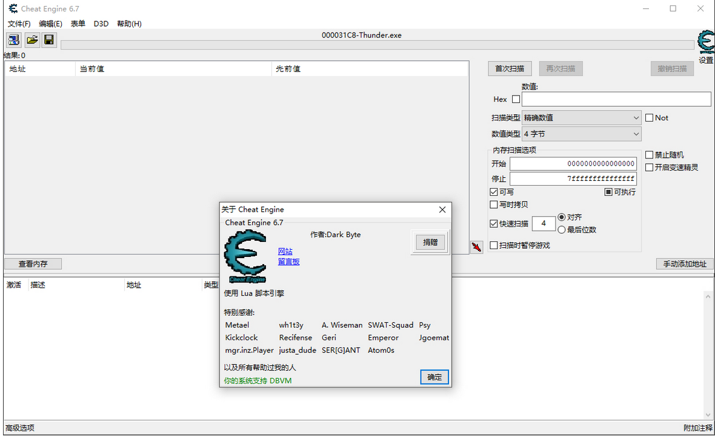This screenshot has height=436, width=715.
Task: Click the 查看内存 button
Action: tap(33, 264)
